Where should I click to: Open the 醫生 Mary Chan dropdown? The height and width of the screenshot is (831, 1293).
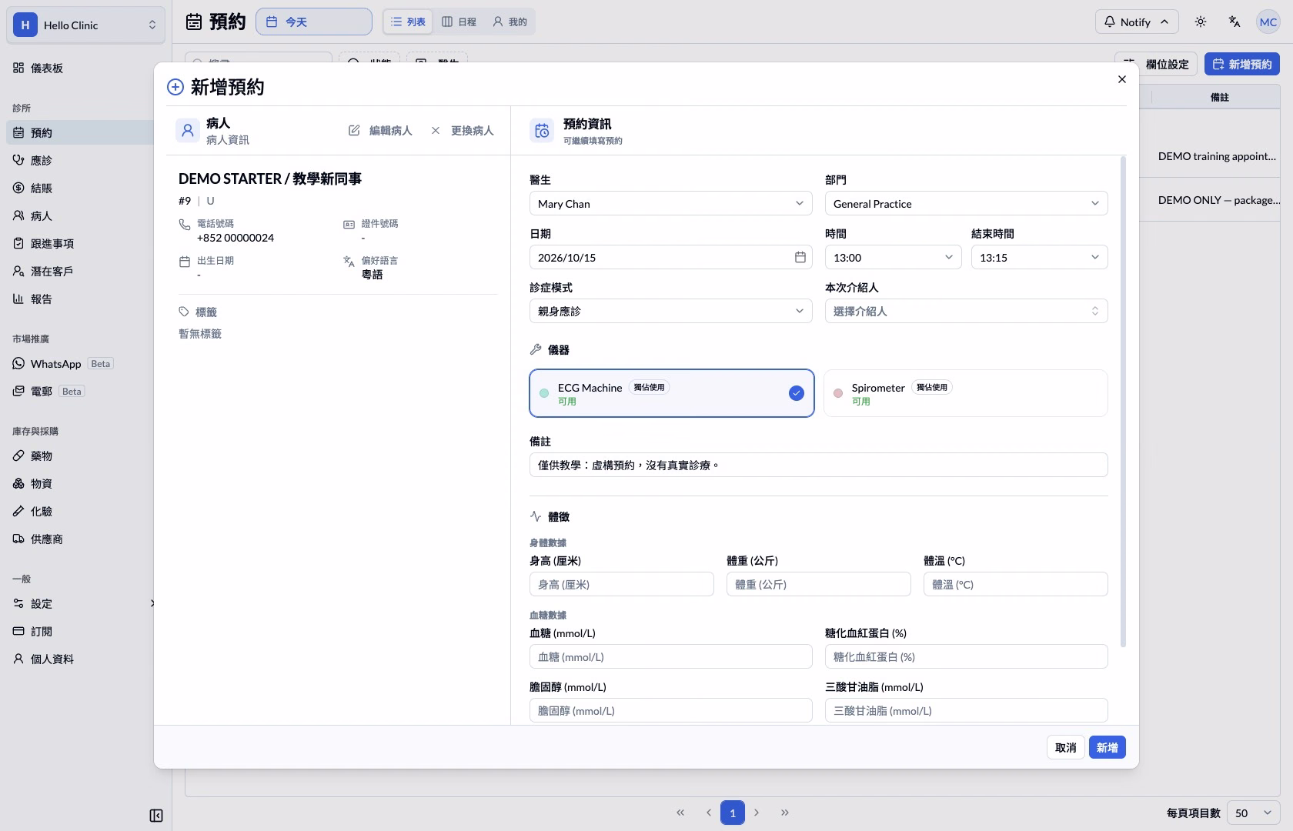[671, 203]
